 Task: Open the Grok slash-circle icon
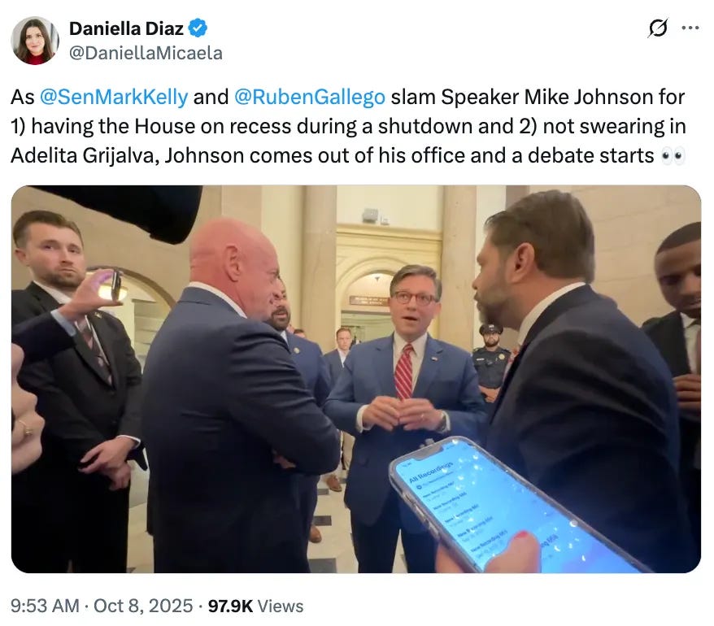(x=658, y=28)
